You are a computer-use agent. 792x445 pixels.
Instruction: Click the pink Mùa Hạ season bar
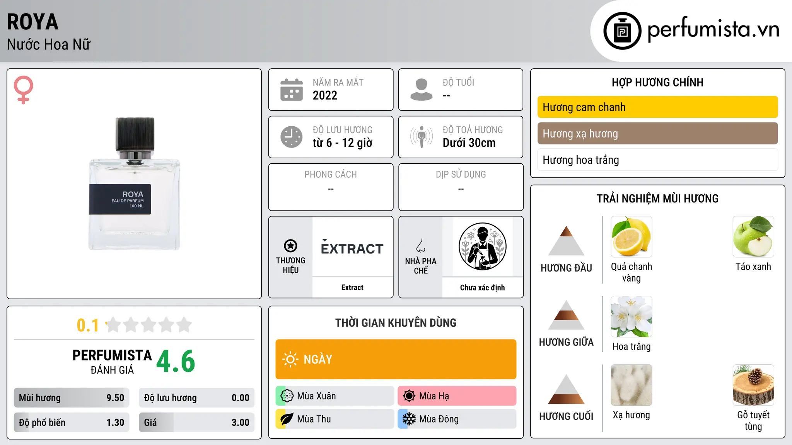457,396
